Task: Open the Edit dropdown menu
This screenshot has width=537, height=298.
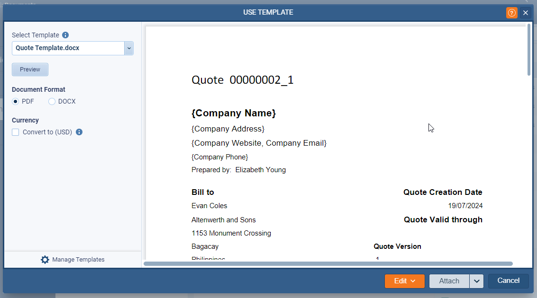Action: tap(404, 280)
